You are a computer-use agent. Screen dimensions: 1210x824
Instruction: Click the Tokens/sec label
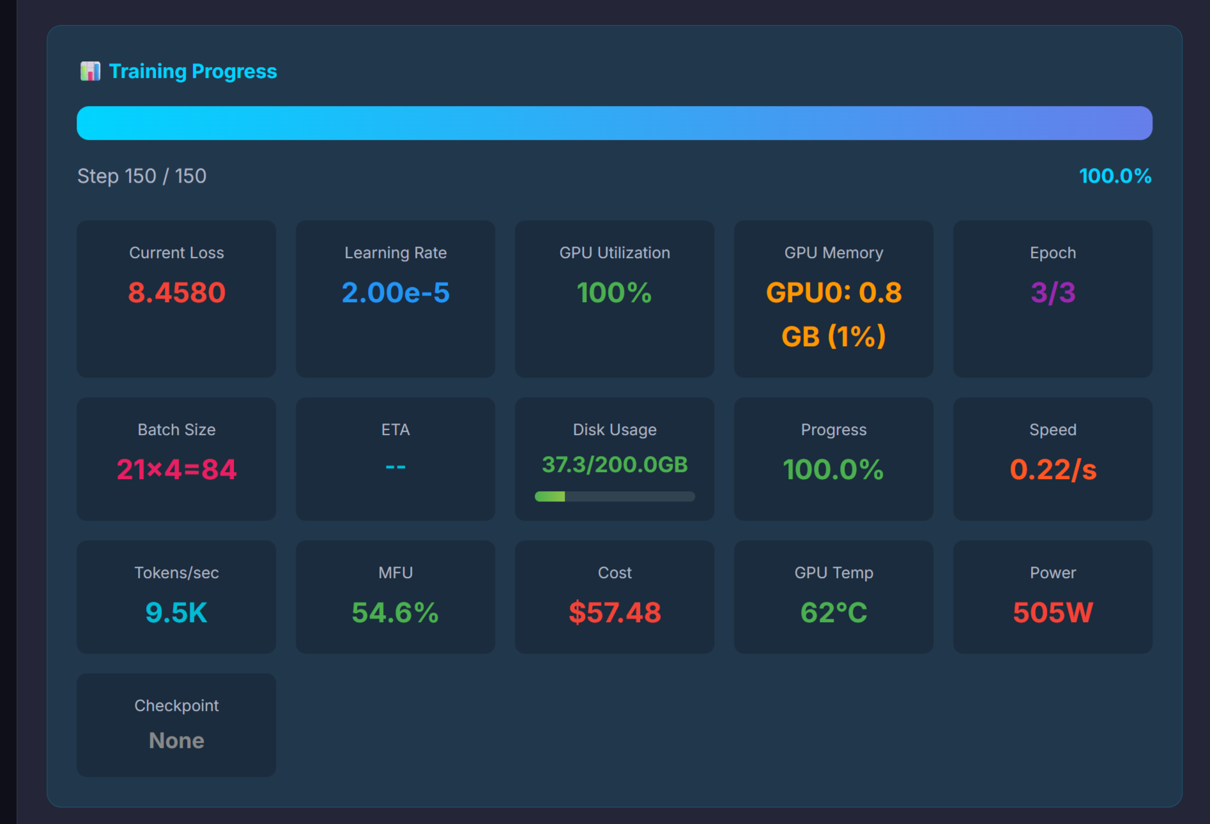click(176, 572)
